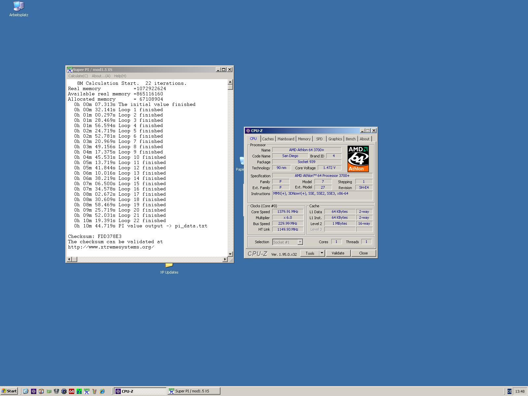The height and width of the screenshot is (396, 528).
Task: Click the Level 2 cache value 1 MBytes
Action: [340, 223]
